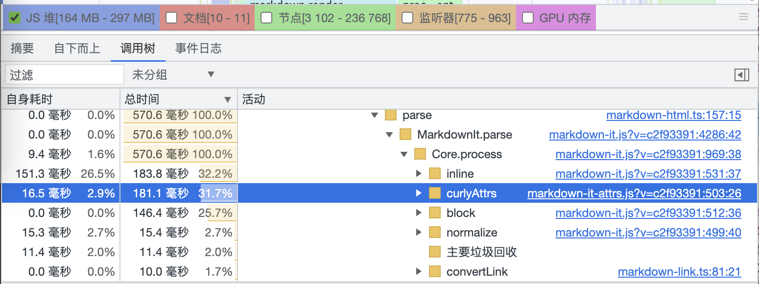Open the 未分组 grouping dropdown
The image size is (759, 284).
pos(173,75)
